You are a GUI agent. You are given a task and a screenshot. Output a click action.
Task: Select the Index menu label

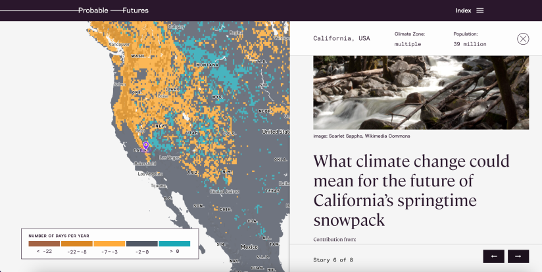pyautogui.click(x=463, y=11)
